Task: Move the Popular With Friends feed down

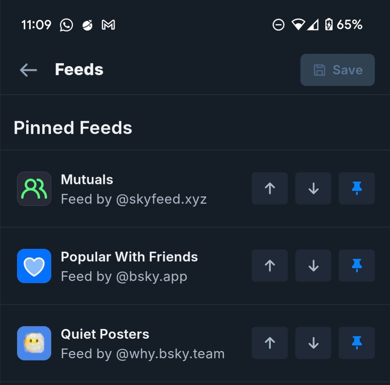Action: click(x=313, y=266)
